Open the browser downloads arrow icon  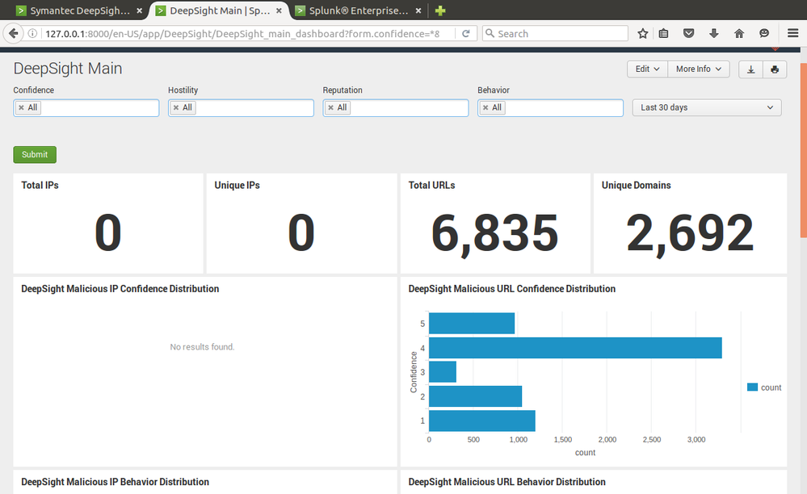point(714,33)
